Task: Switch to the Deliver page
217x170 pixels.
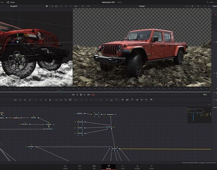Action: [x=151, y=167]
